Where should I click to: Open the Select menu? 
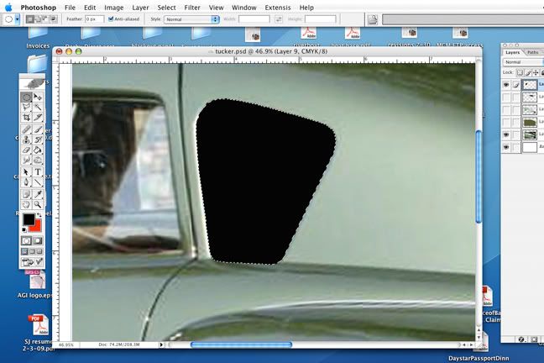click(x=166, y=8)
